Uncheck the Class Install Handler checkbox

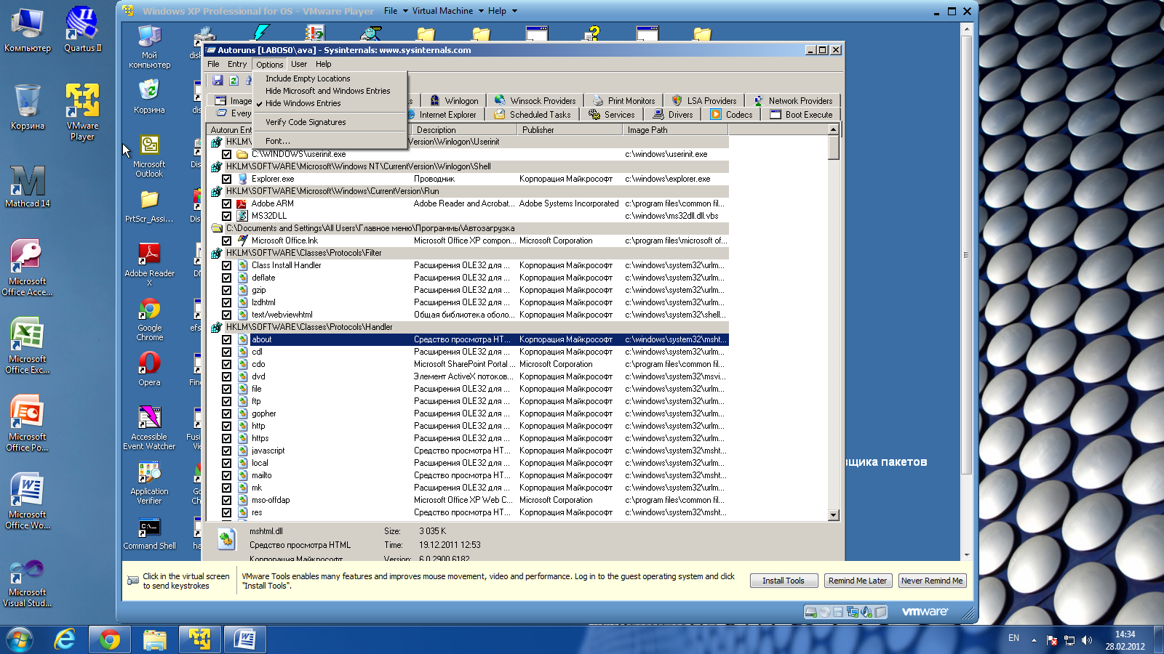227,266
